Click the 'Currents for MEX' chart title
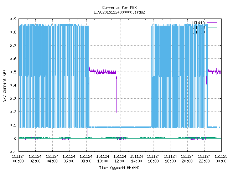 (x=119, y=7)
